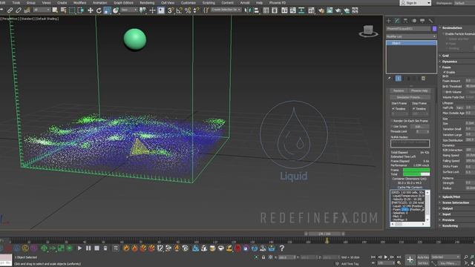Click the large plus Set Keys button
Image resolution: width=475 pixels, height=267 pixels.
click(410, 260)
